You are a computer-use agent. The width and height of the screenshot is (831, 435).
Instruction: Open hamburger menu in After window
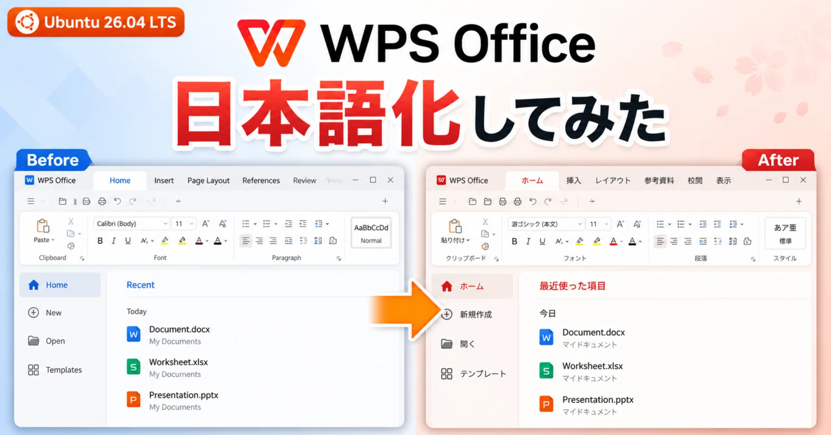[x=443, y=202]
